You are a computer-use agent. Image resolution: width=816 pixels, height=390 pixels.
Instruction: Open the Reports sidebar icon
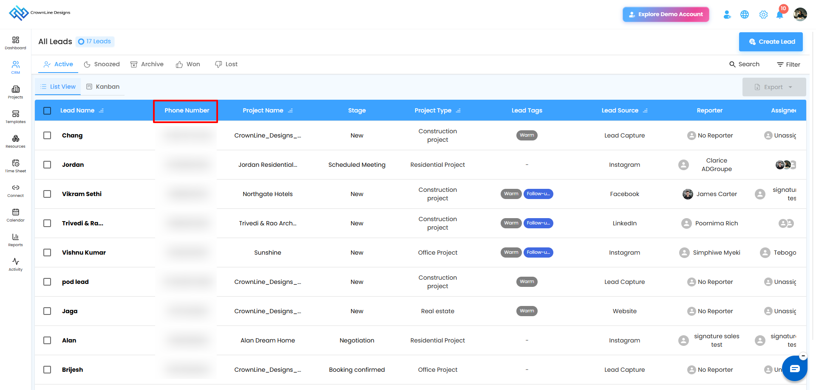pyautogui.click(x=15, y=240)
